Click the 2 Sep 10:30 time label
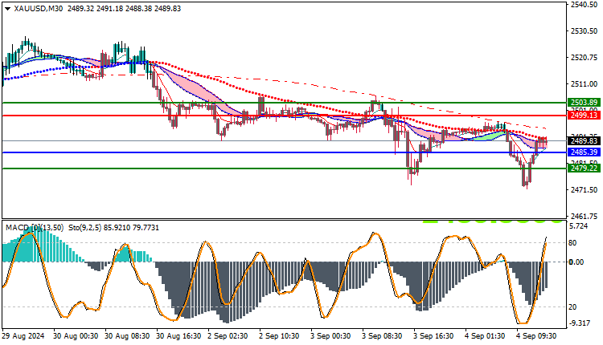Screen dimensions: 603x345 (x=279, y=336)
